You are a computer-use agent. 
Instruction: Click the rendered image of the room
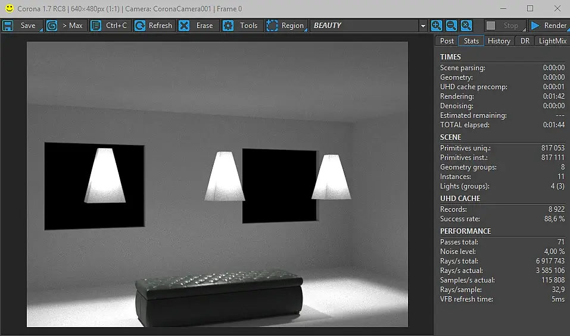pyautogui.click(x=217, y=184)
